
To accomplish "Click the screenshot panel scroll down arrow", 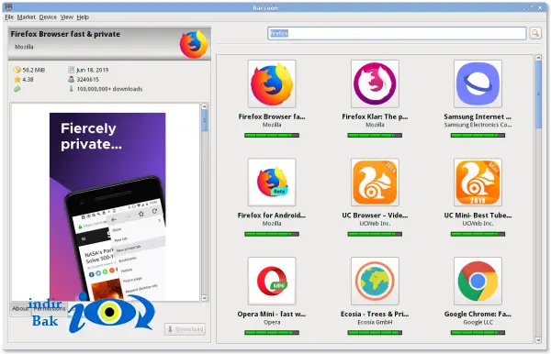I will [205, 298].
